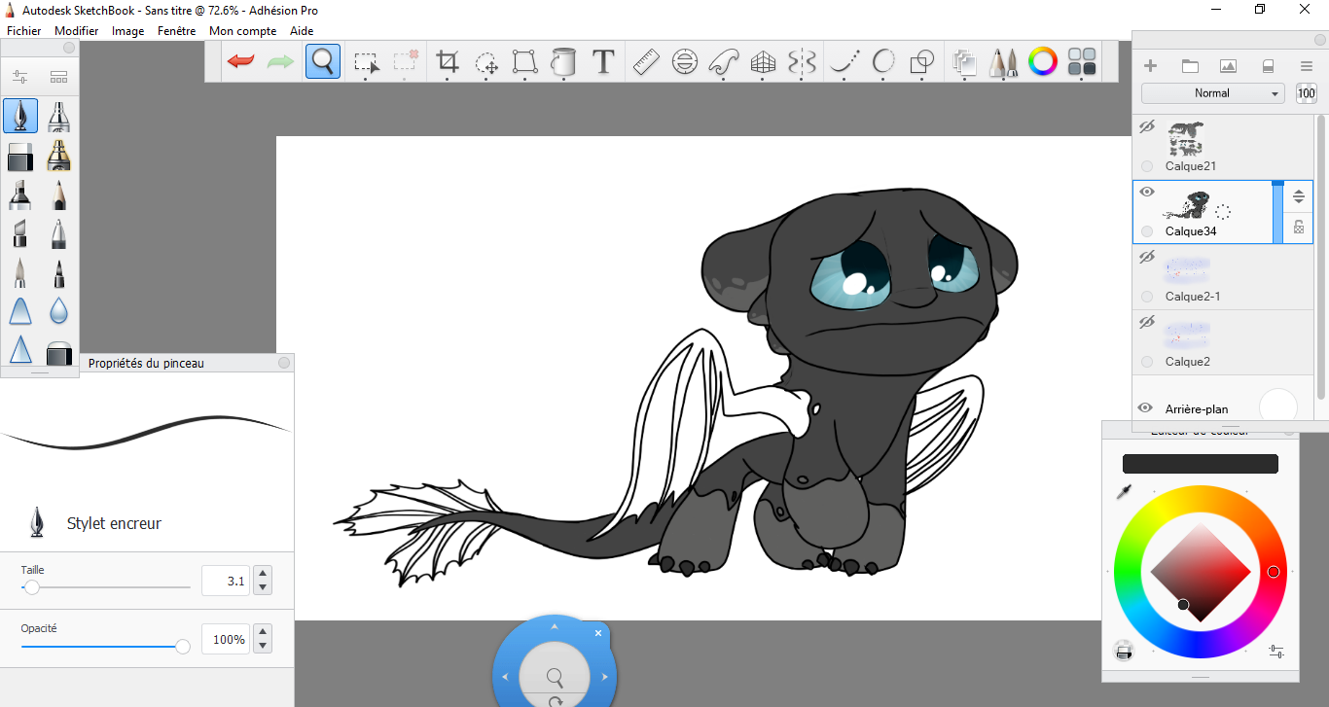Hide the Calque34 layer
1329x707 pixels.
click(1146, 192)
